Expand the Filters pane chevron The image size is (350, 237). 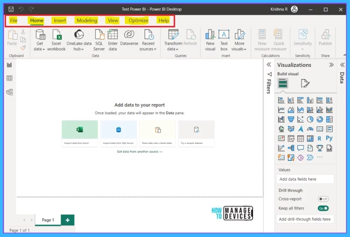tap(269, 65)
